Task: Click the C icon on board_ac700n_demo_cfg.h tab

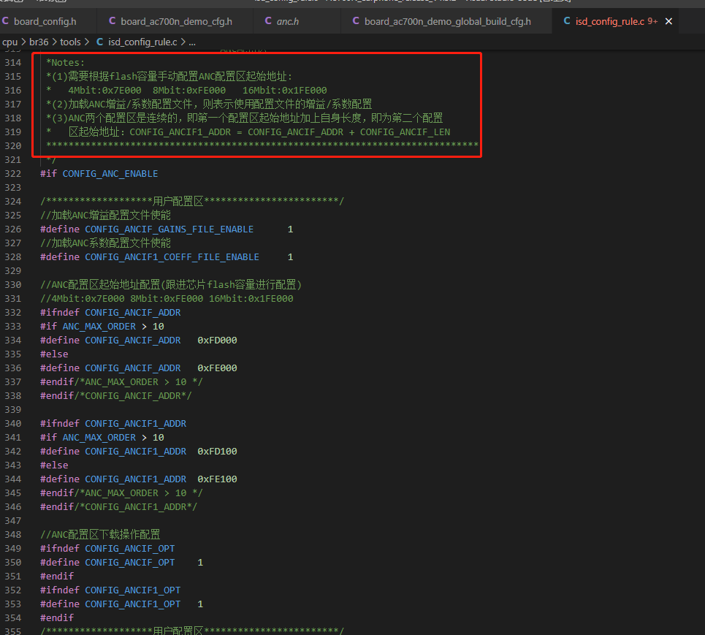Action: click(113, 21)
